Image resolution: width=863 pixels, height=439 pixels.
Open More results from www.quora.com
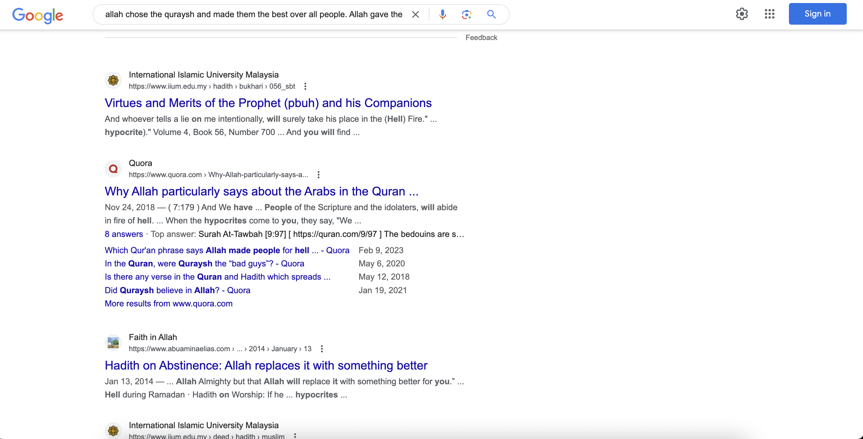click(x=169, y=303)
